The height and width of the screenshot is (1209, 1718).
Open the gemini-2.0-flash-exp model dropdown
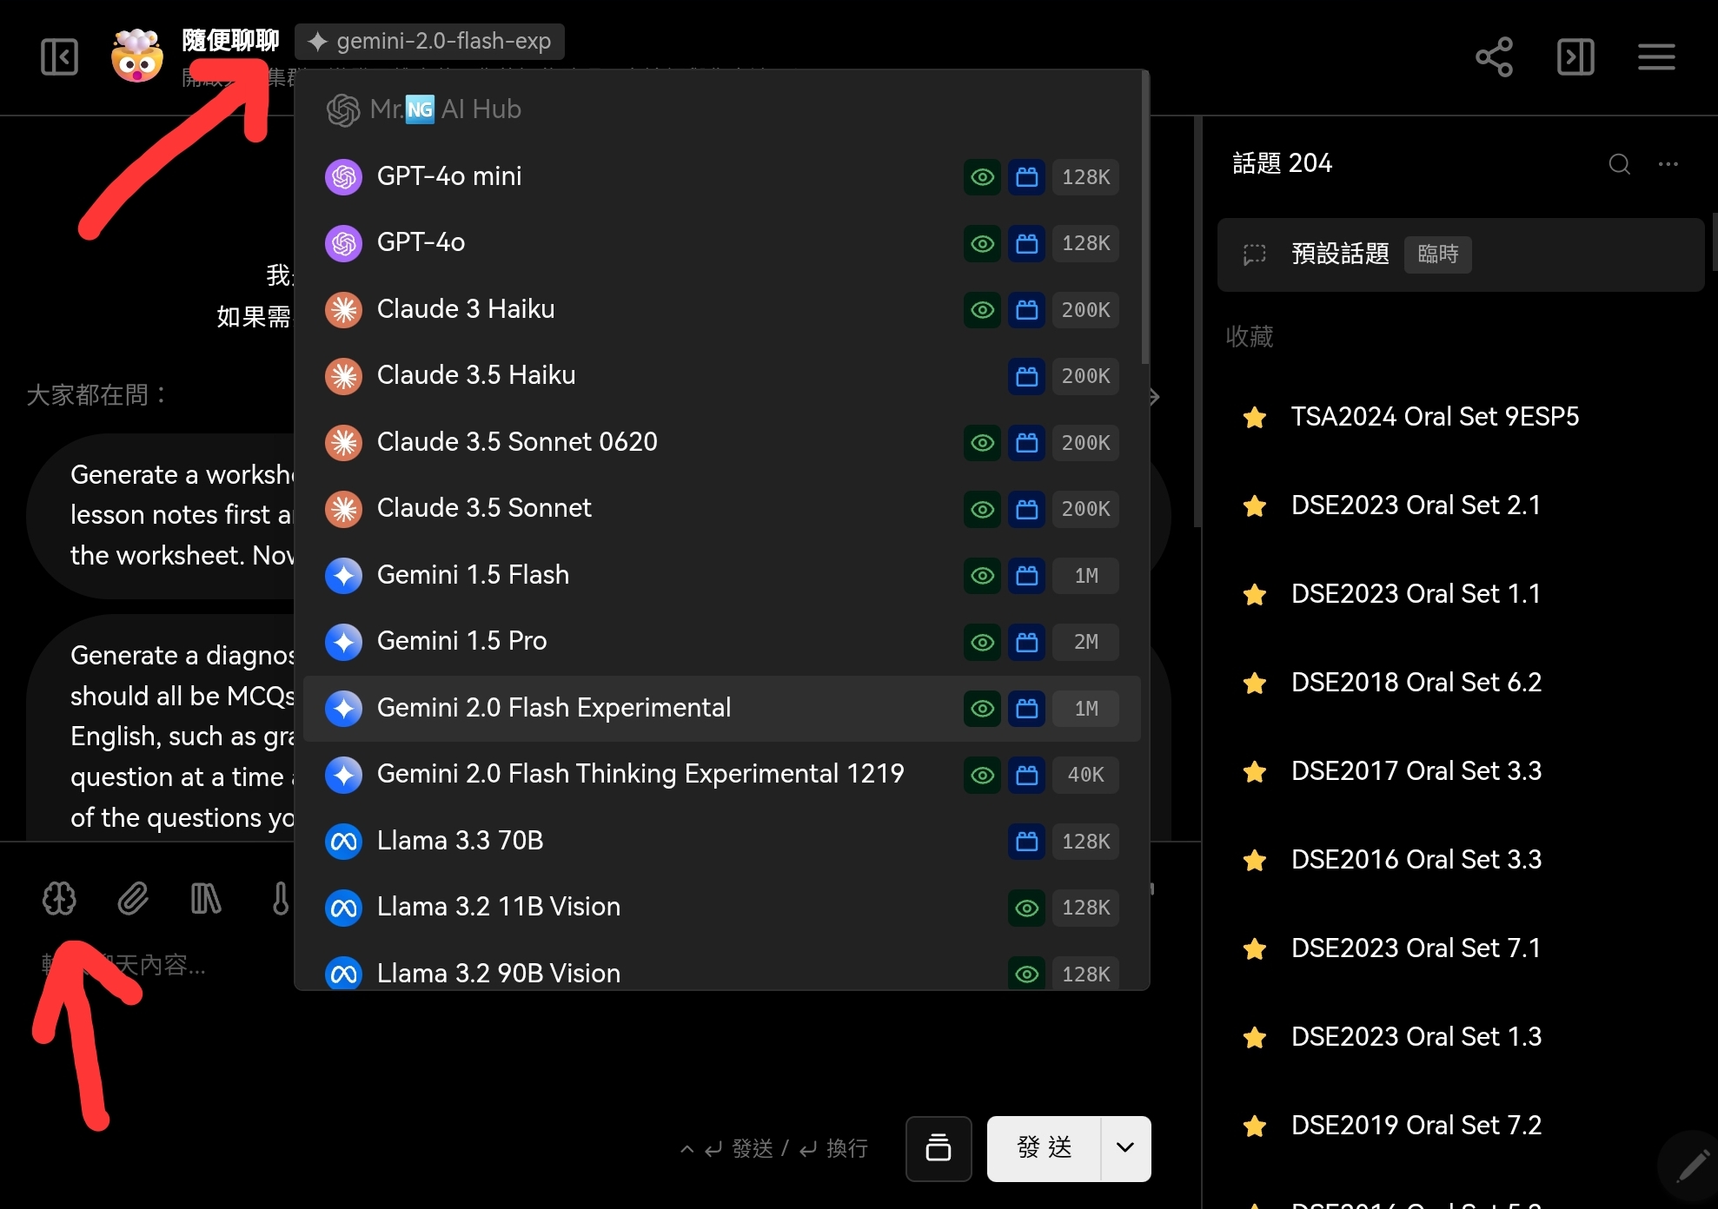point(429,42)
